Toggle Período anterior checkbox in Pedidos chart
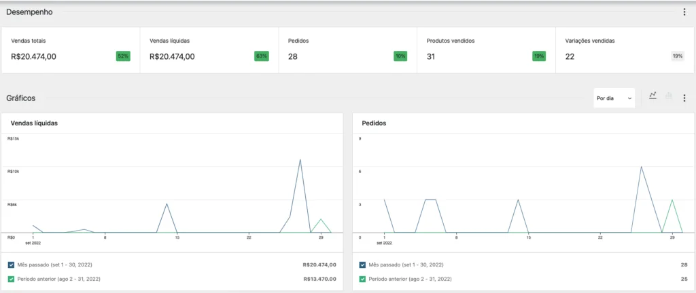696x293 pixels. point(364,279)
